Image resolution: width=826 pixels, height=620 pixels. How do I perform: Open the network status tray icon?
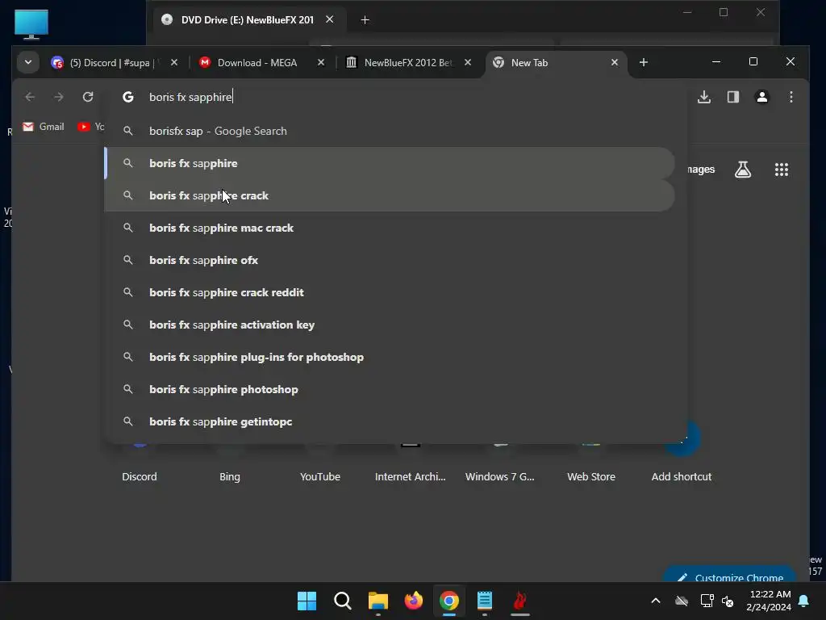(707, 601)
